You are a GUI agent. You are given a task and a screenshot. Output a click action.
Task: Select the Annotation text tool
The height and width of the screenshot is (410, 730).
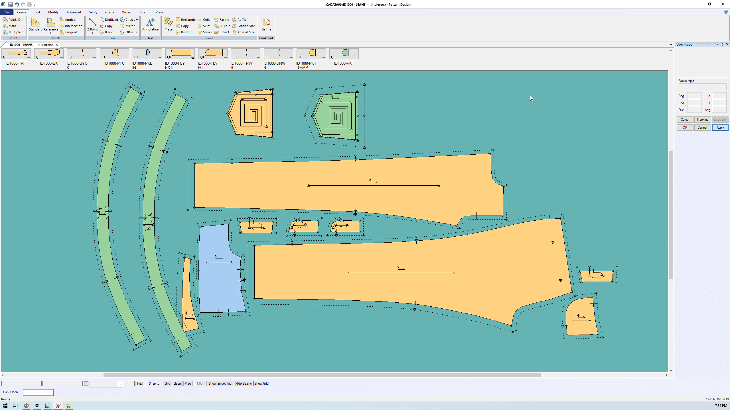(151, 24)
